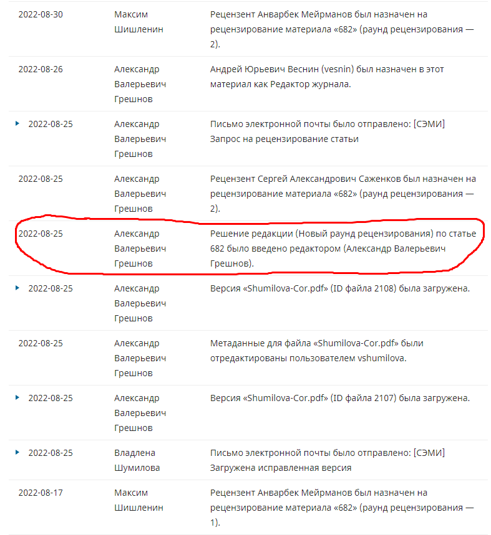Expand the file ID 2107 upload entry
491x535 pixels.
coord(17,397)
